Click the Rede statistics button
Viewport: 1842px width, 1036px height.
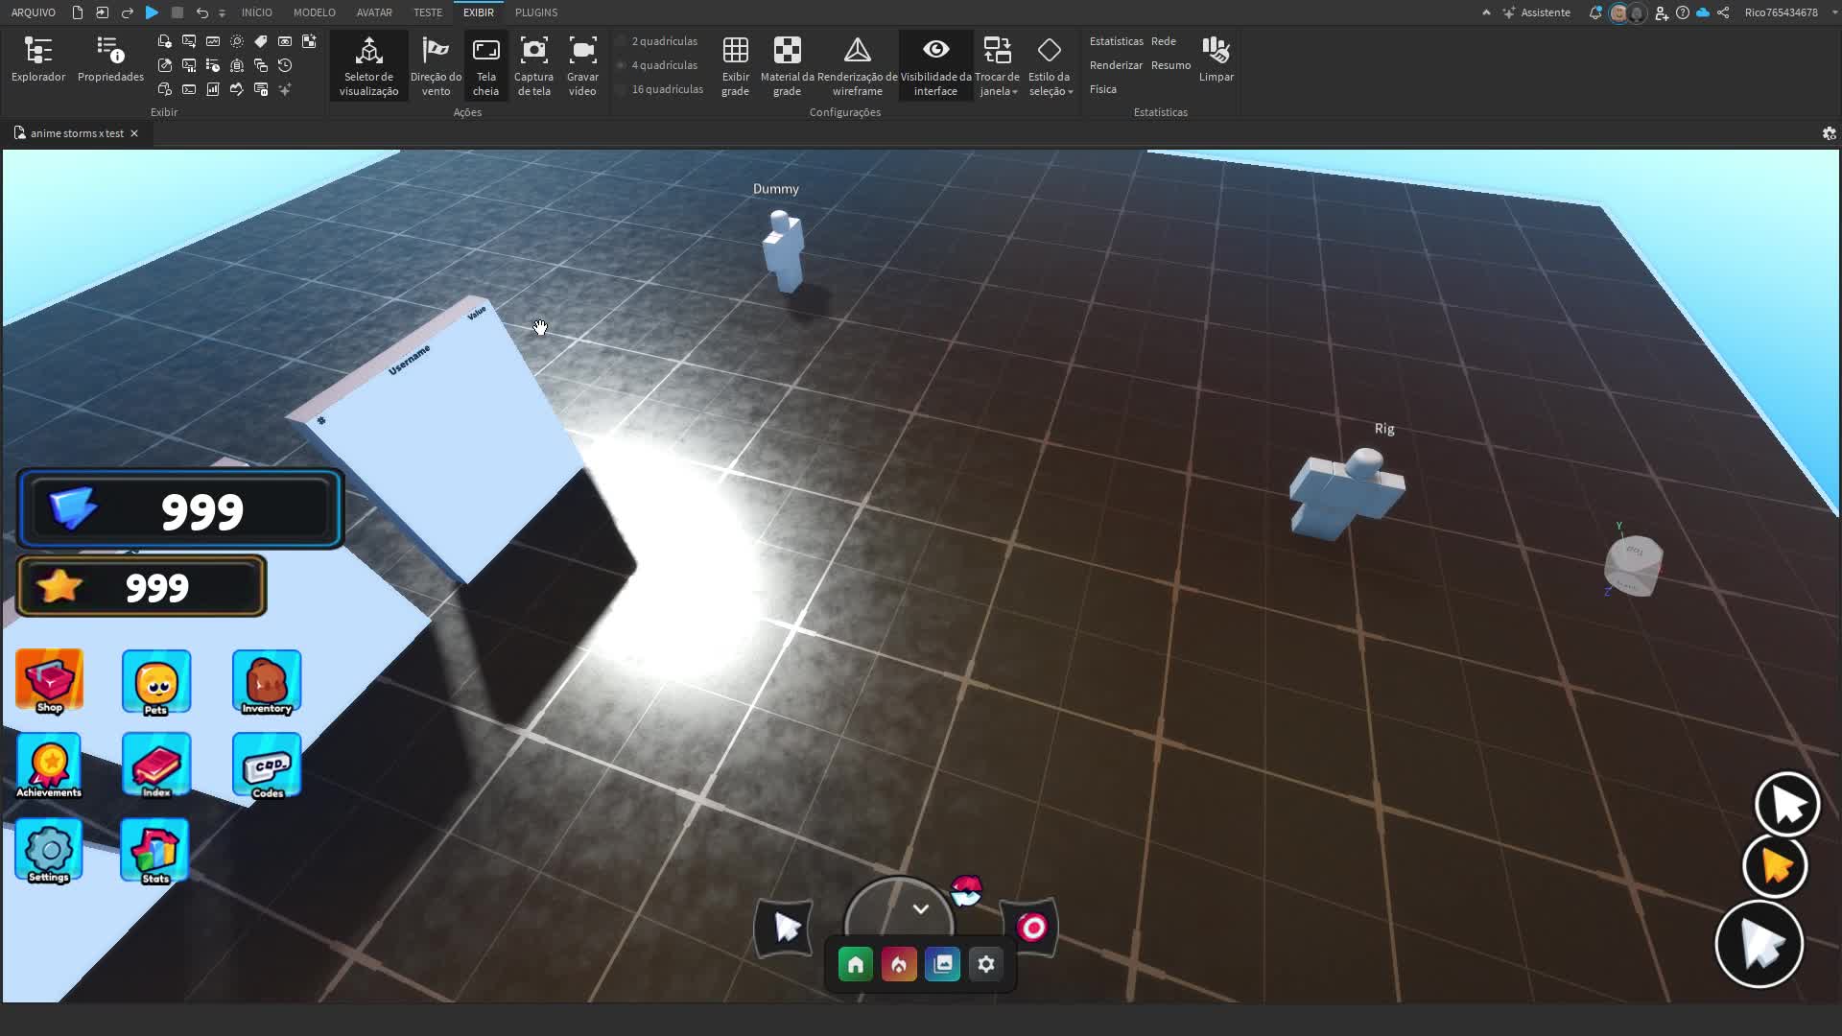[1163, 41]
